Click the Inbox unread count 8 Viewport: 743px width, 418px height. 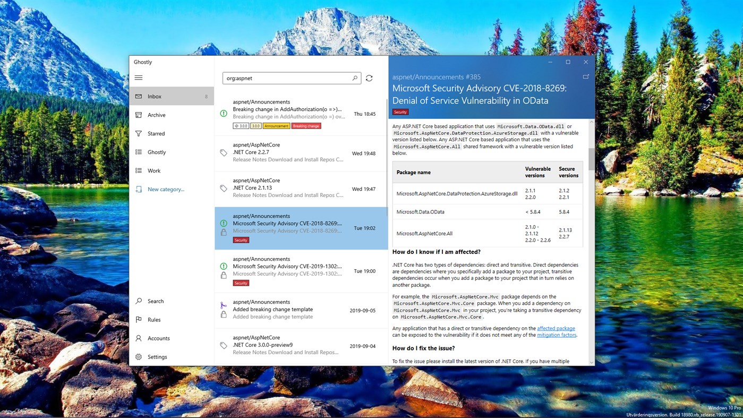[206, 97]
